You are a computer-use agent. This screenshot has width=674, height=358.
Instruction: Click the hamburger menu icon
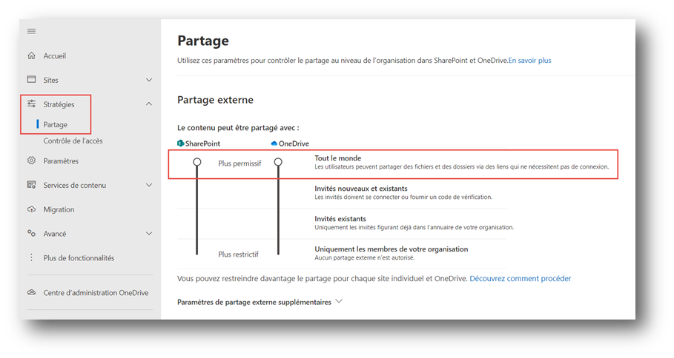[x=31, y=31]
